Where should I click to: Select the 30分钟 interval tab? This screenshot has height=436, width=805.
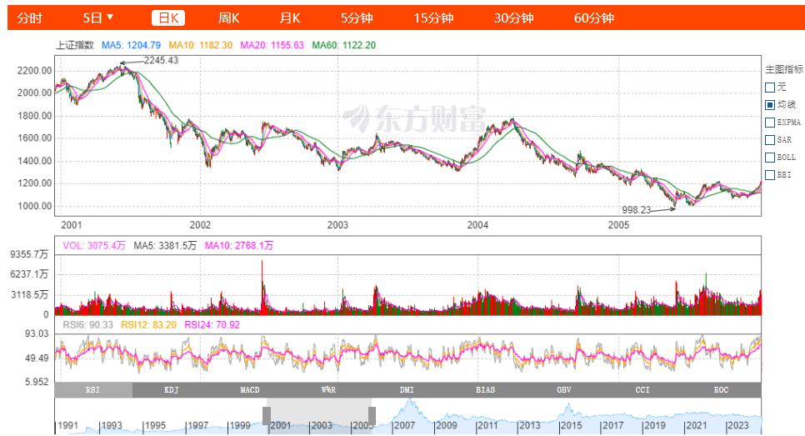(513, 18)
